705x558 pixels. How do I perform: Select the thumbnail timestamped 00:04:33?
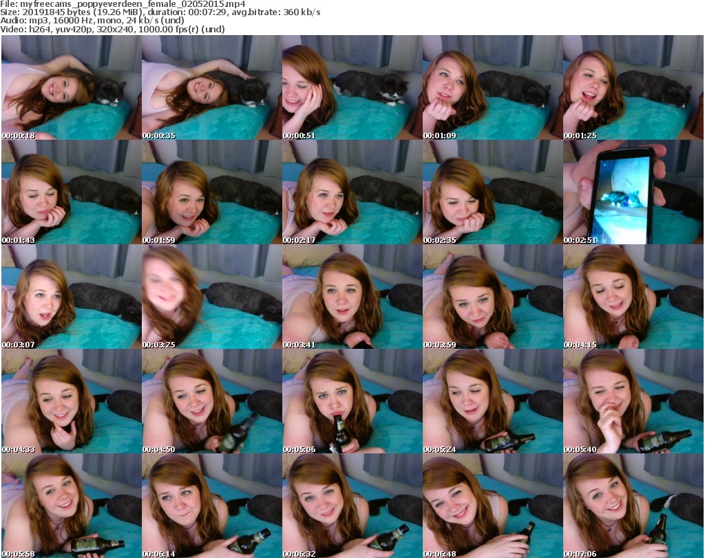point(72,401)
